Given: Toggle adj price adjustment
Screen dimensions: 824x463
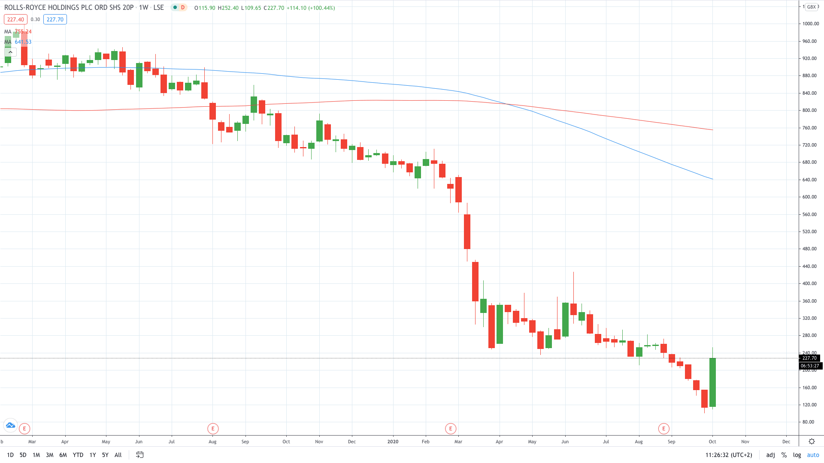Looking at the screenshot, I should coord(770,455).
